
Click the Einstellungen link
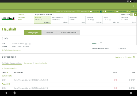(122, 11)
